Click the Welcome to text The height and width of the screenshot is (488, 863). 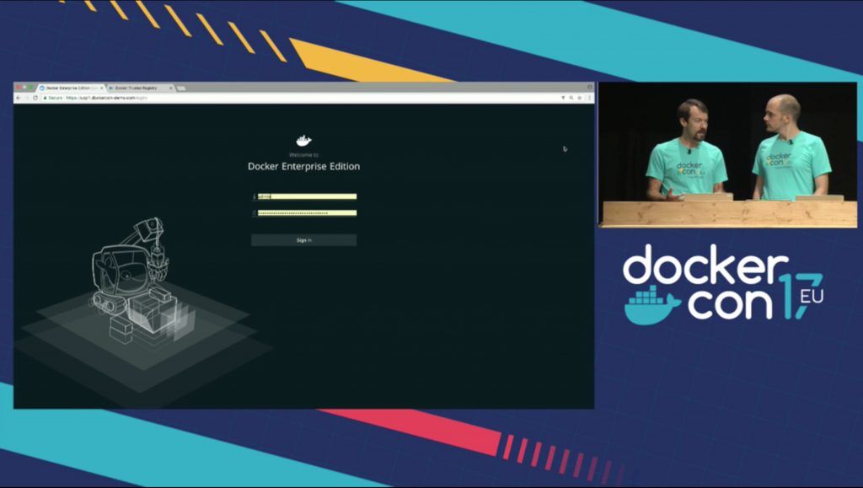303,155
